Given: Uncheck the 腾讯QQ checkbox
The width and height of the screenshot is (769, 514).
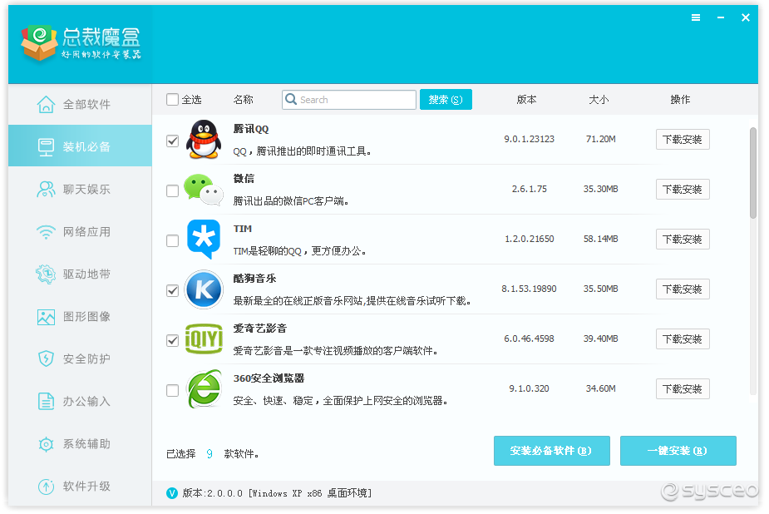Looking at the screenshot, I should tap(172, 141).
